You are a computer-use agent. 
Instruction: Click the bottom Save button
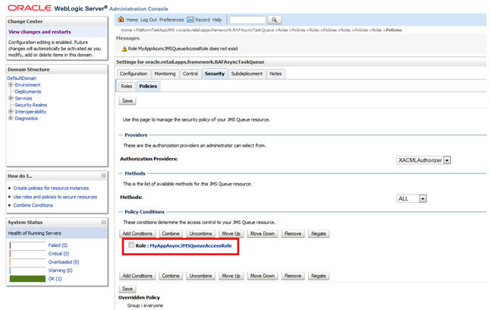pos(127,289)
